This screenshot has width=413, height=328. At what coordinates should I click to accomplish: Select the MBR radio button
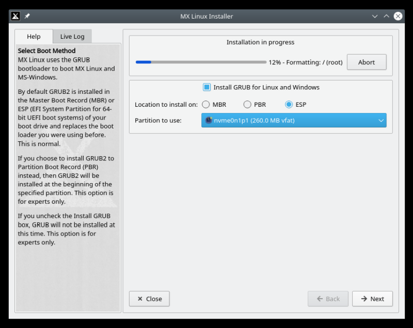pos(206,104)
